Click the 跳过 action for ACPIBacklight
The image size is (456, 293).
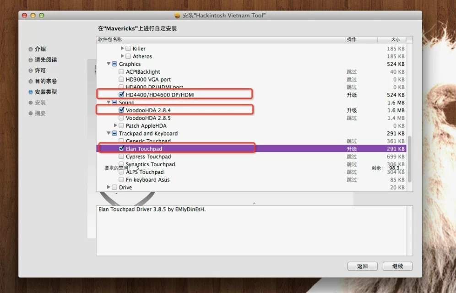(x=352, y=72)
